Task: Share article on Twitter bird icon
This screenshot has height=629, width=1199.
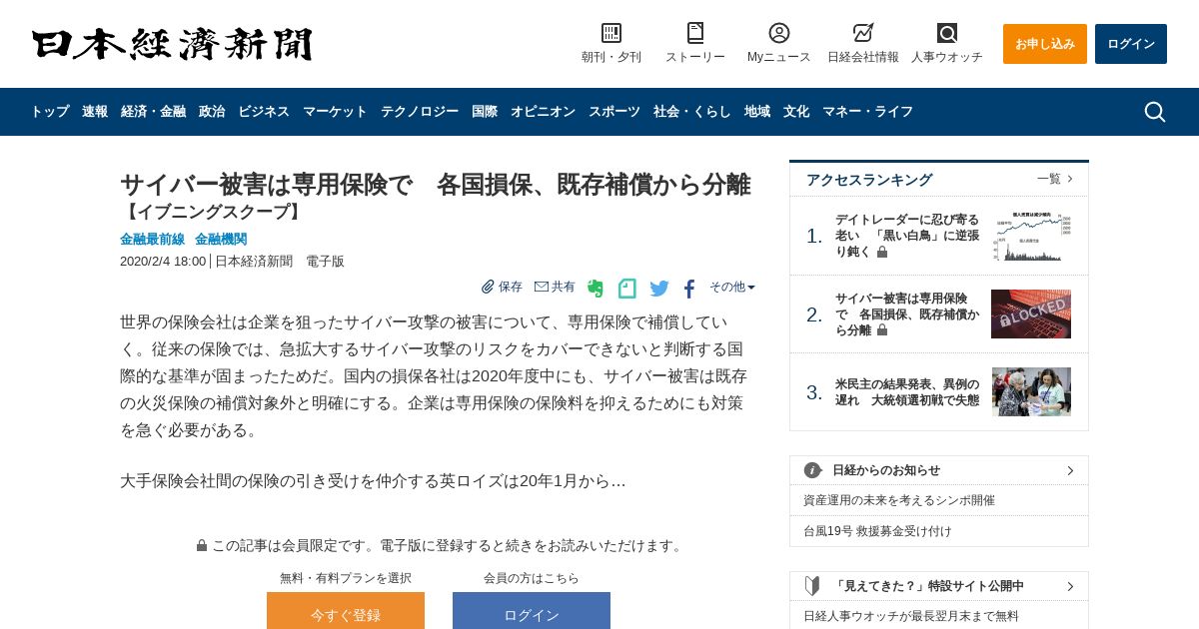Action: click(x=659, y=289)
